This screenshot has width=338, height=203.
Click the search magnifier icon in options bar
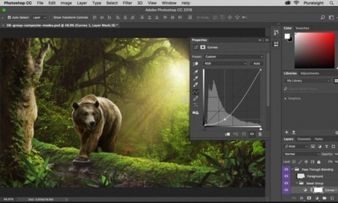(323, 17)
